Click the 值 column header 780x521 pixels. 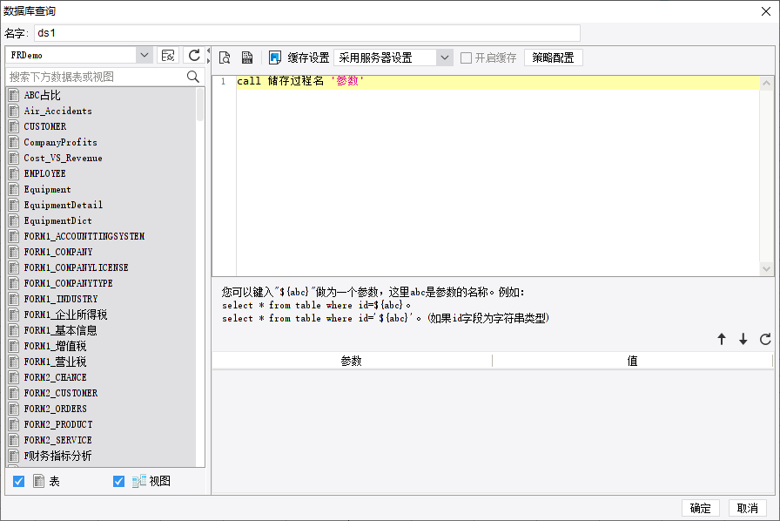(x=632, y=361)
